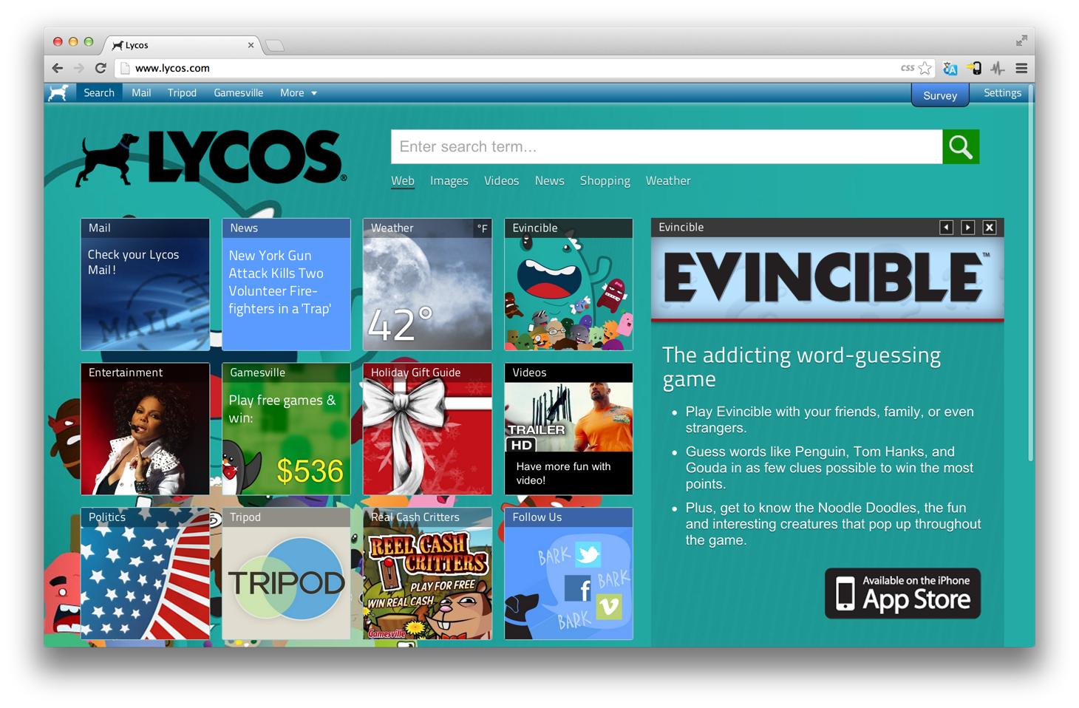This screenshot has height=708, width=1079.
Task: Focus the Enter search term field
Action: click(666, 147)
